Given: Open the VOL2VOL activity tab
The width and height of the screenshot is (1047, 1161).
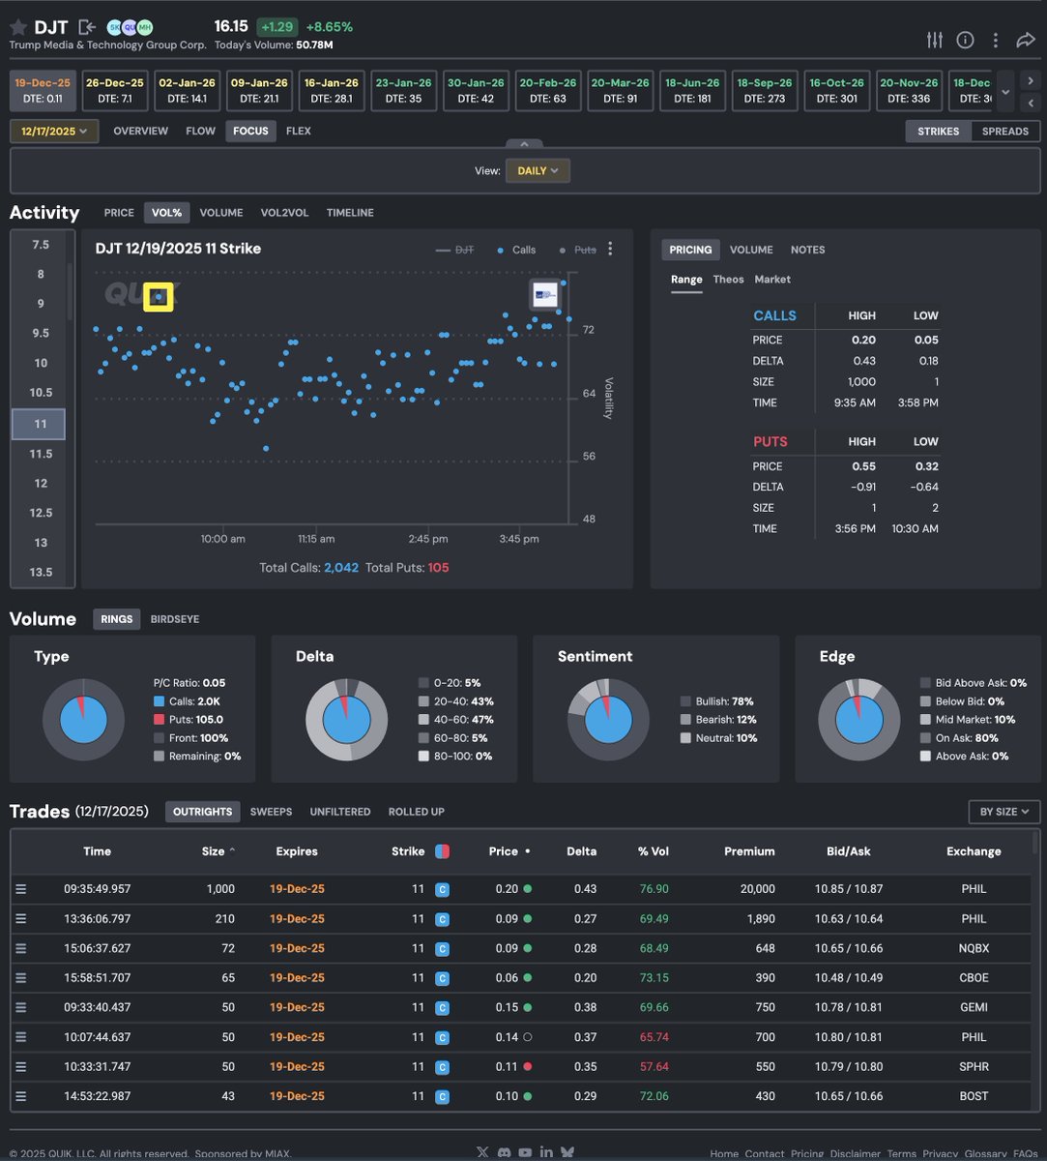Looking at the screenshot, I should point(284,213).
